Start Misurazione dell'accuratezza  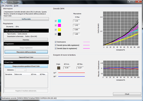(26, 52)
